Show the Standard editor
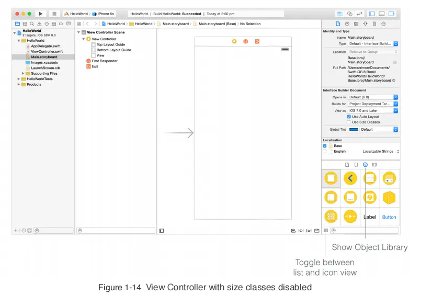The width and height of the screenshot is (421, 296). [340, 14]
